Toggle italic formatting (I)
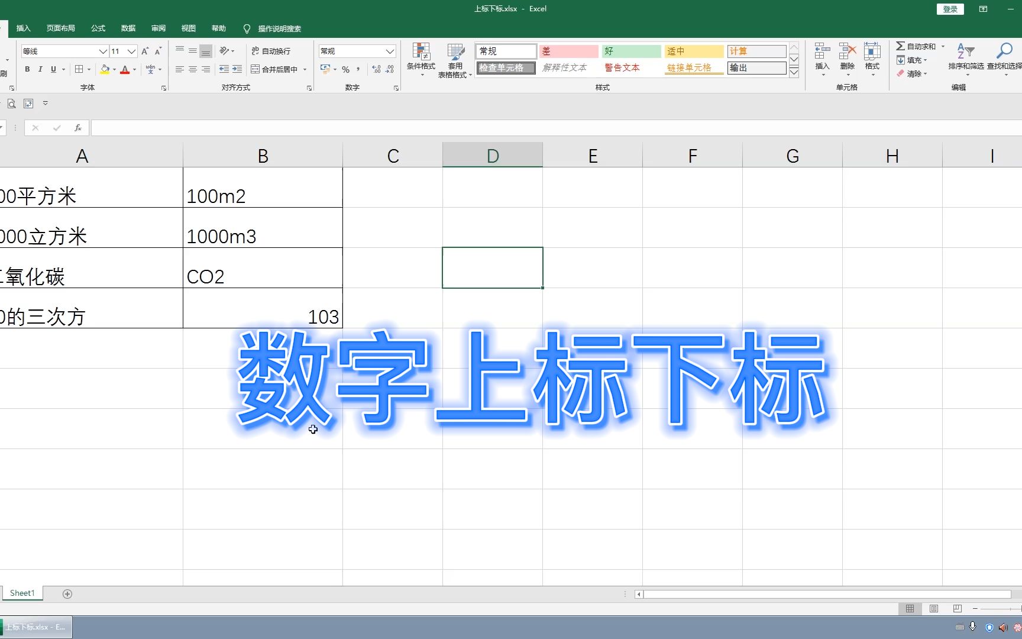 click(x=40, y=69)
